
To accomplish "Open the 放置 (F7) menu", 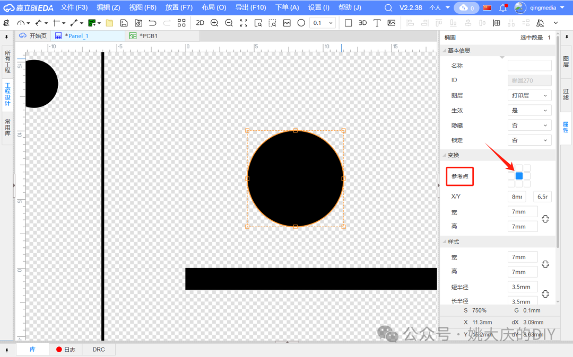I will (179, 7).
